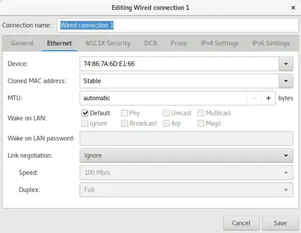The height and width of the screenshot is (233, 301).
Task: Tick the Ignore Wake on LAN checkbox
Action: pyautogui.click(x=85, y=123)
